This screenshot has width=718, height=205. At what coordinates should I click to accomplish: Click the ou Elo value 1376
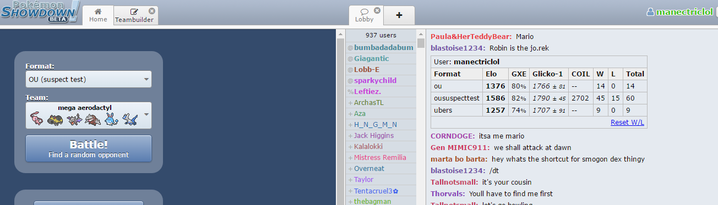(495, 86)
